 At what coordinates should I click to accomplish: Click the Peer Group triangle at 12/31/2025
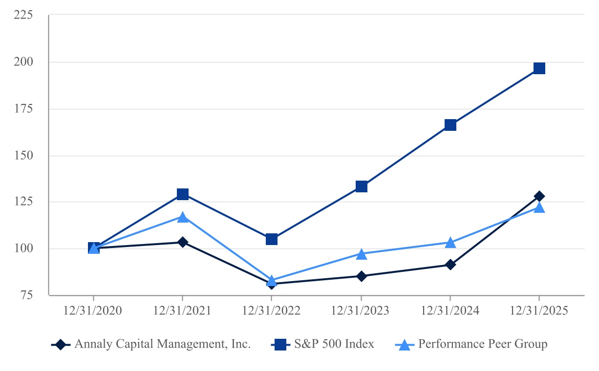pos(539,207)
